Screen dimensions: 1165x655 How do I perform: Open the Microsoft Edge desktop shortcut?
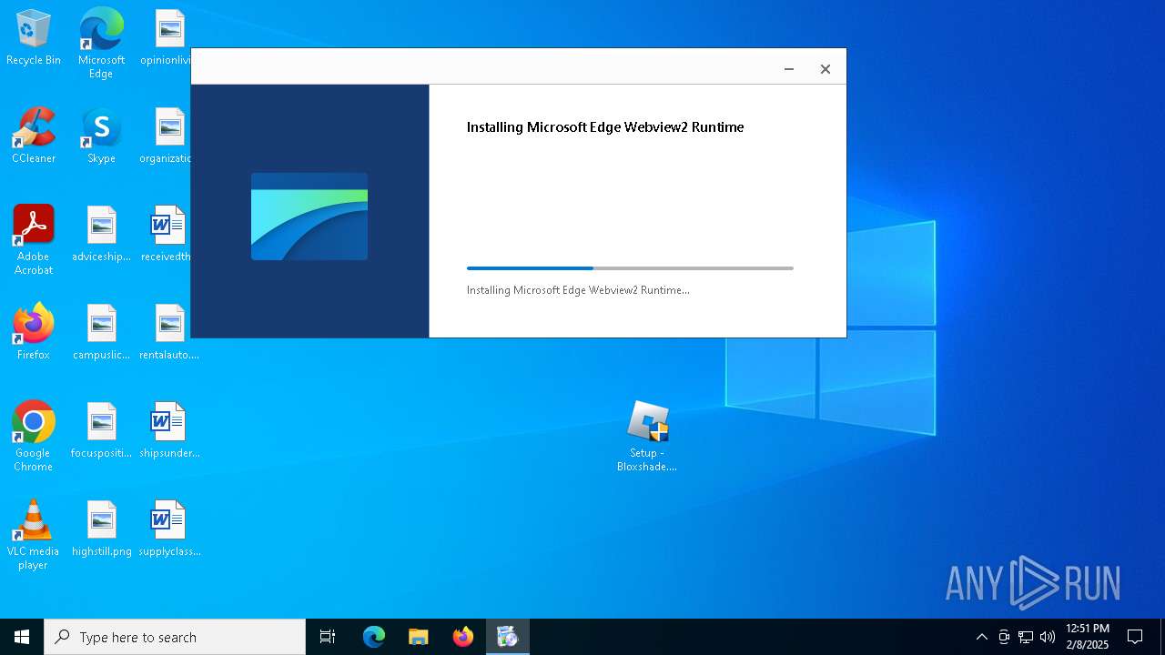[x=101, y=43]
